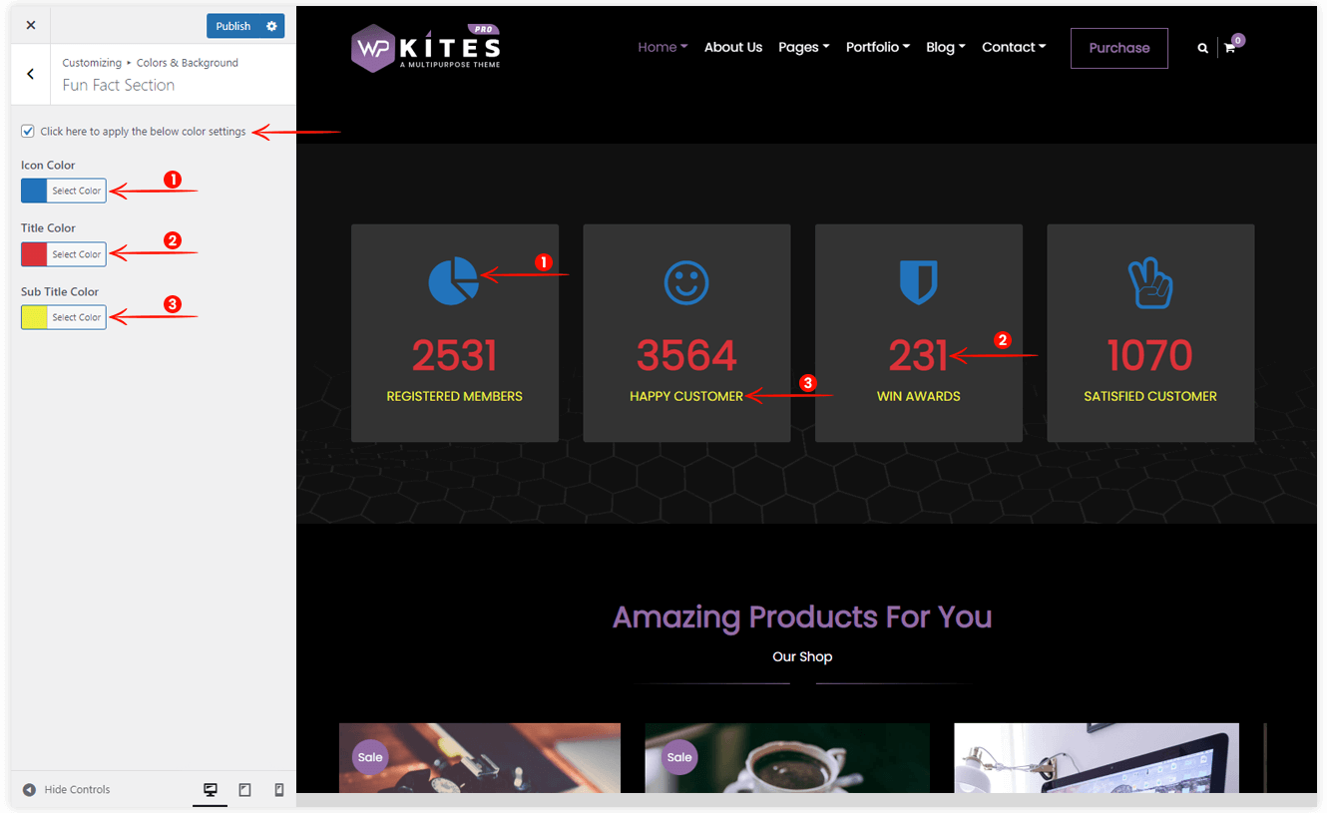
Task: Click the camera product thumbnail
Action: point(480,758)
